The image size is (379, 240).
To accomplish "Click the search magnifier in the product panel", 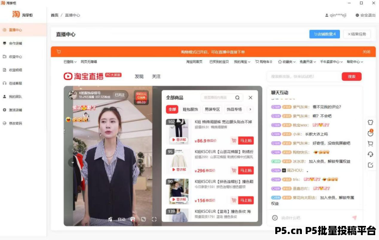I will point(238,98).
